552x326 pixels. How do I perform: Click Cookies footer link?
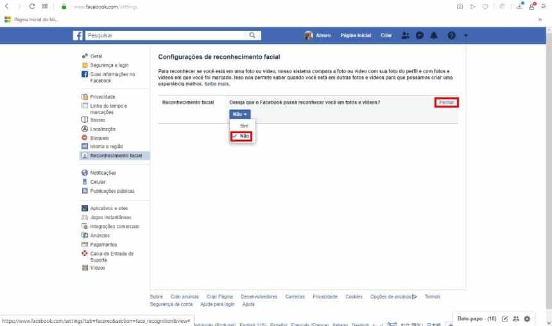(354, 297)
